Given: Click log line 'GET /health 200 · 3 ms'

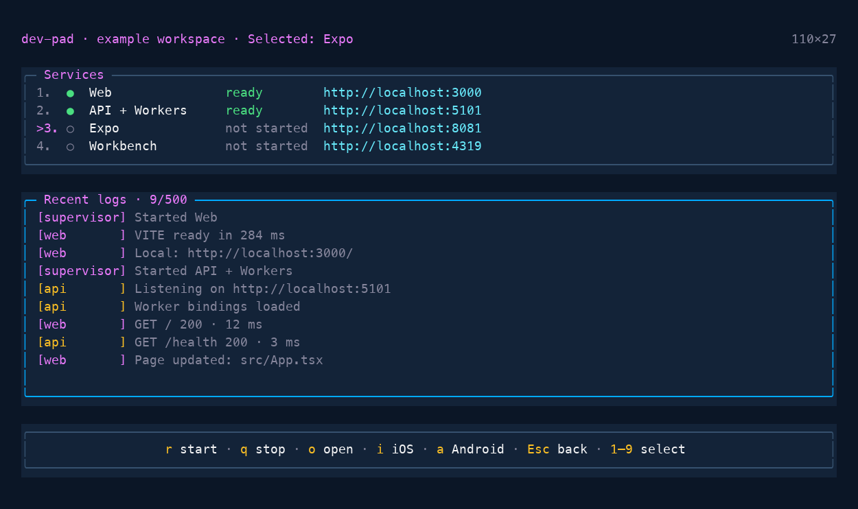Looking at the screenshot, I should 218,342.
